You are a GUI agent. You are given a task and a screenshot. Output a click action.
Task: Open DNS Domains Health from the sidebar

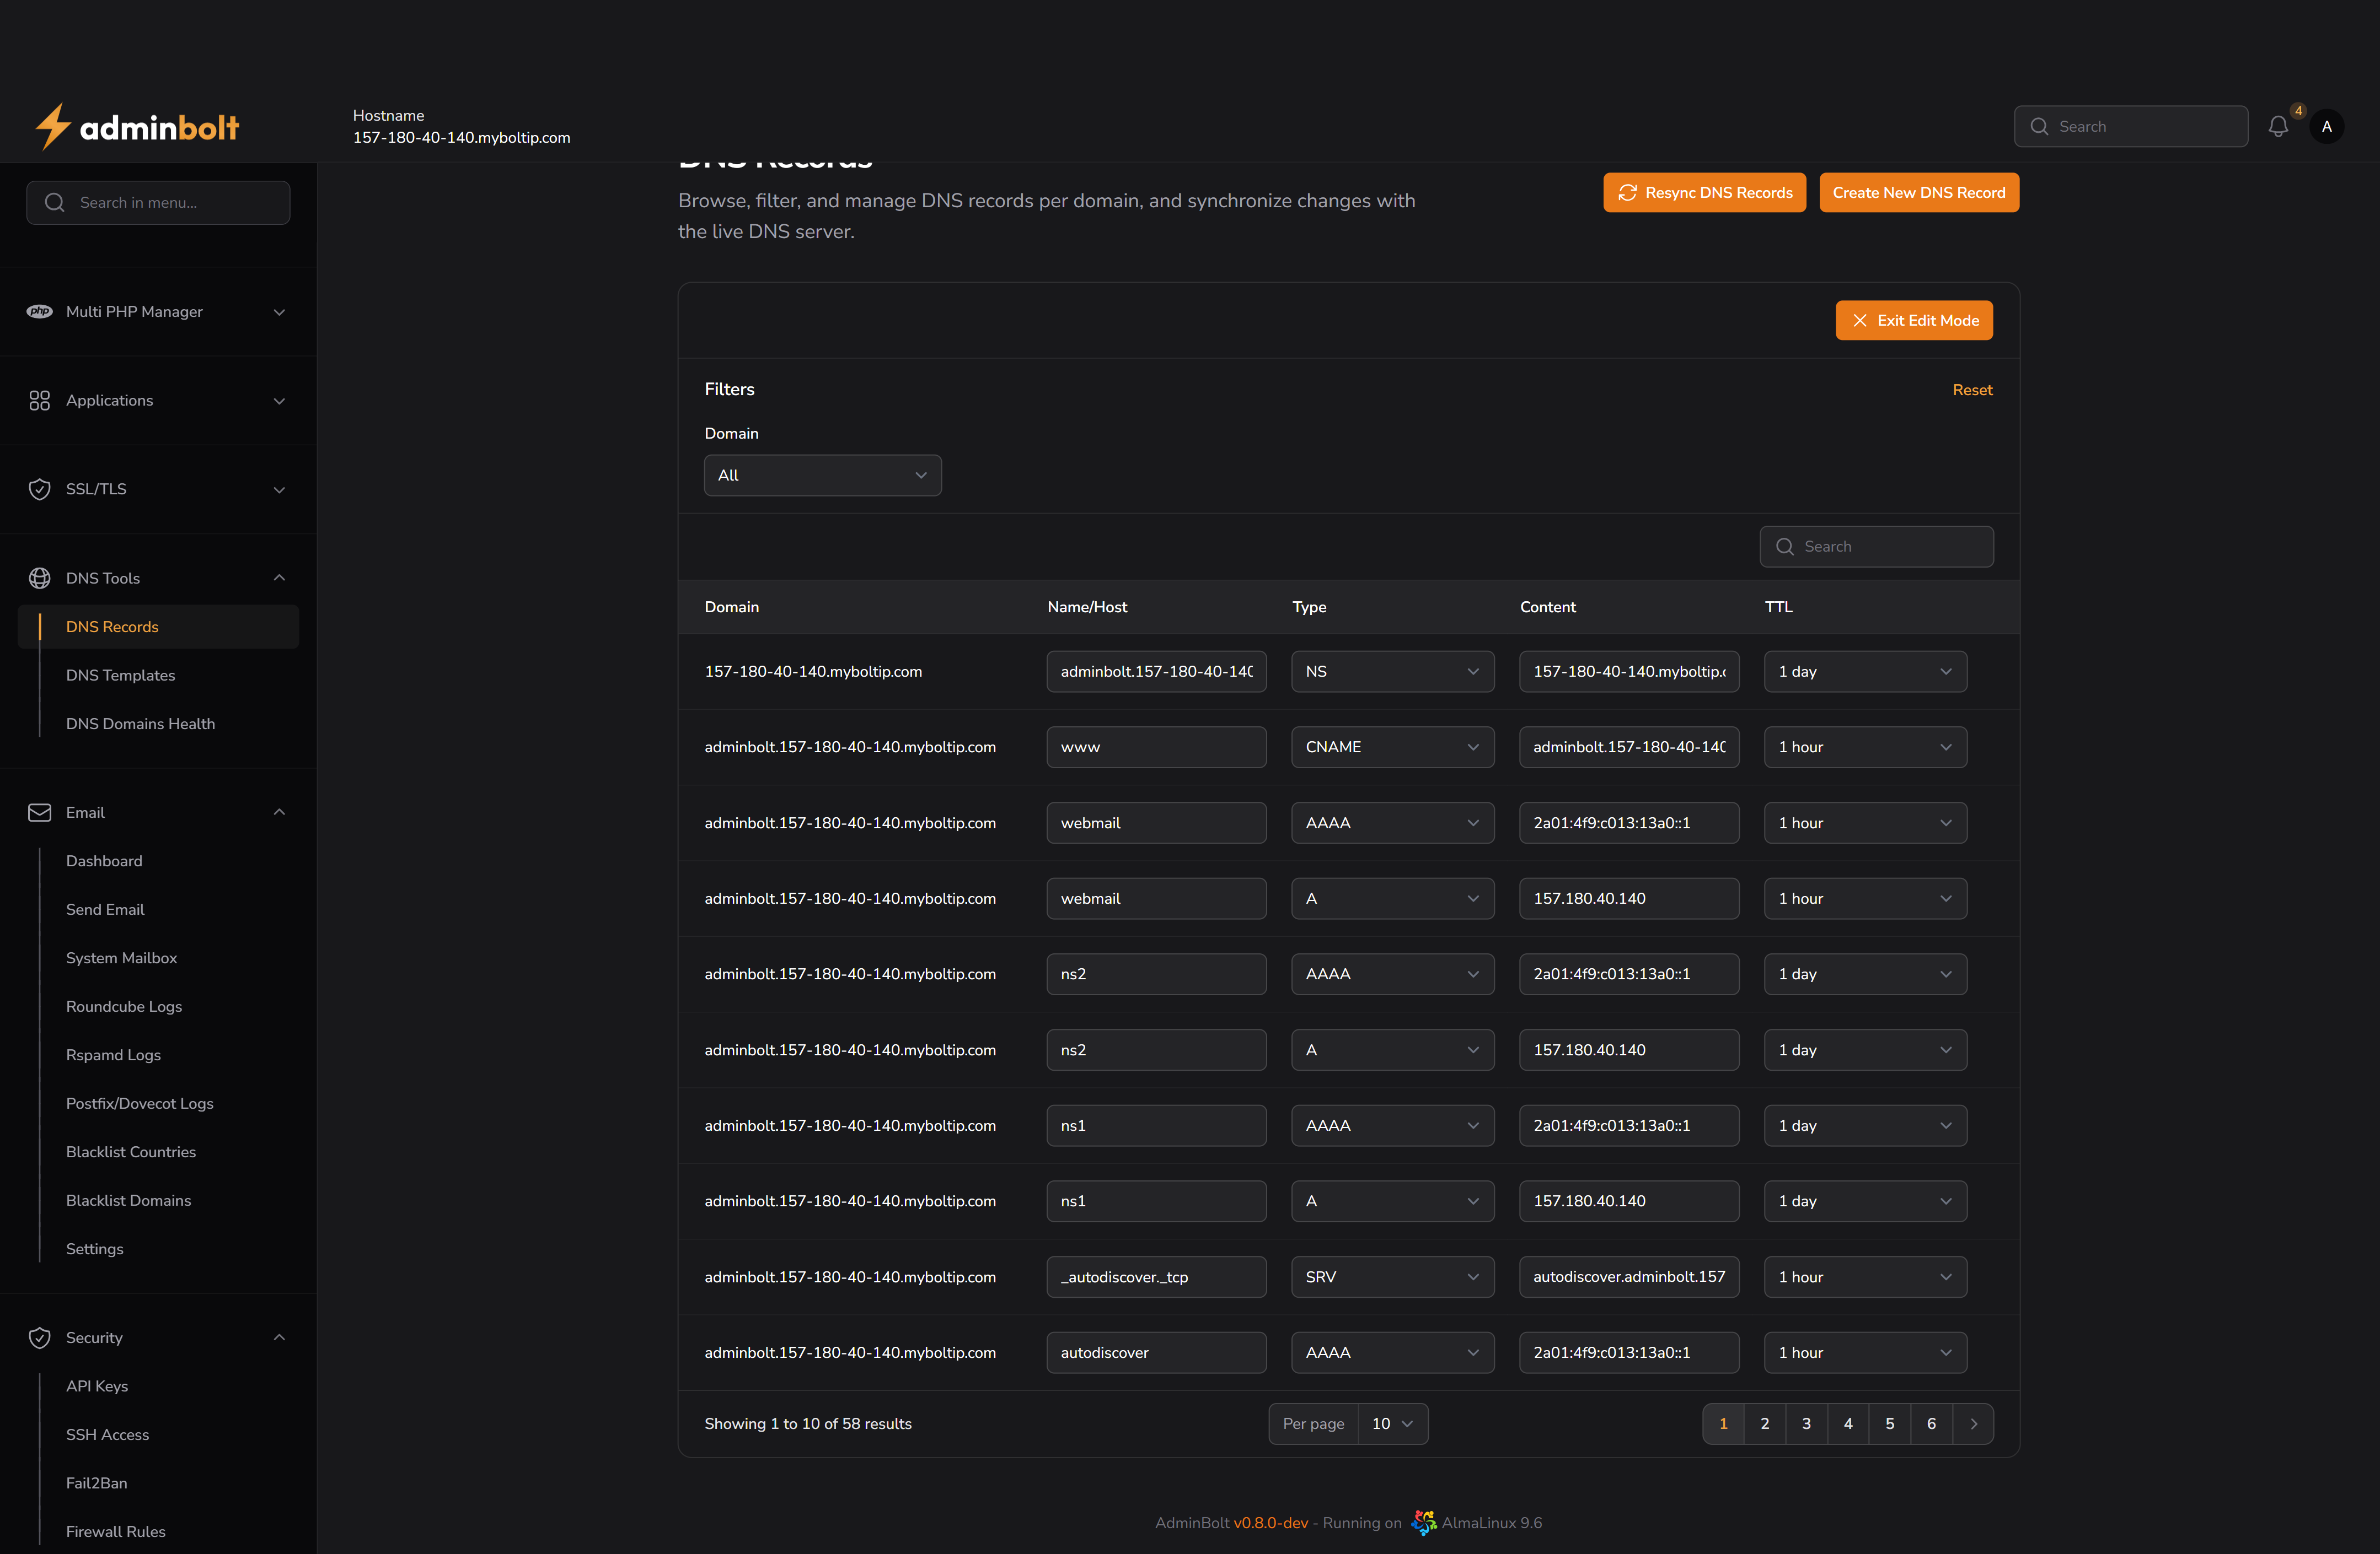point(140,722)
